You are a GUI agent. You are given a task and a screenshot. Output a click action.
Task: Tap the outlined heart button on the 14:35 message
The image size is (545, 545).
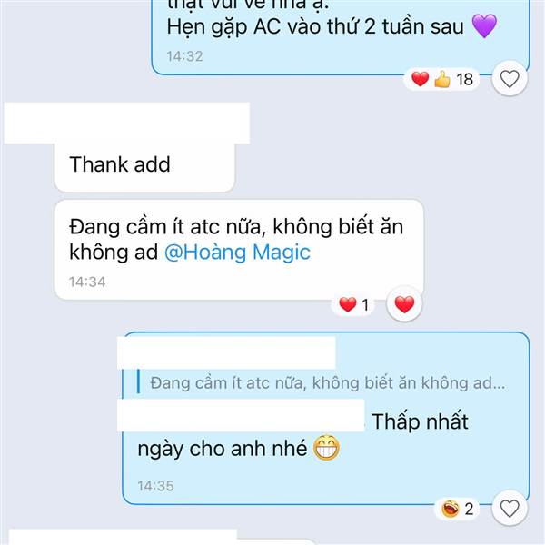(x=510, y=508)
